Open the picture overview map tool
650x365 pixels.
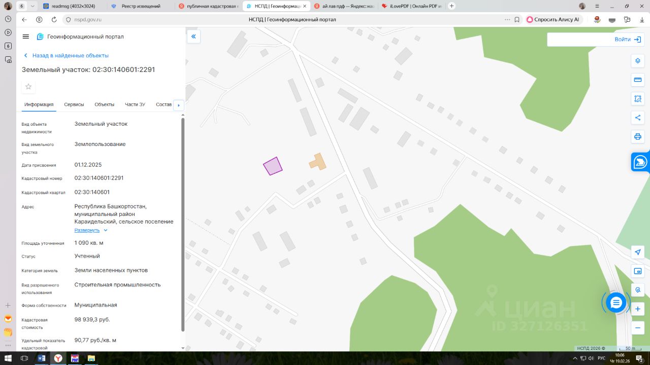click(638, 271)
